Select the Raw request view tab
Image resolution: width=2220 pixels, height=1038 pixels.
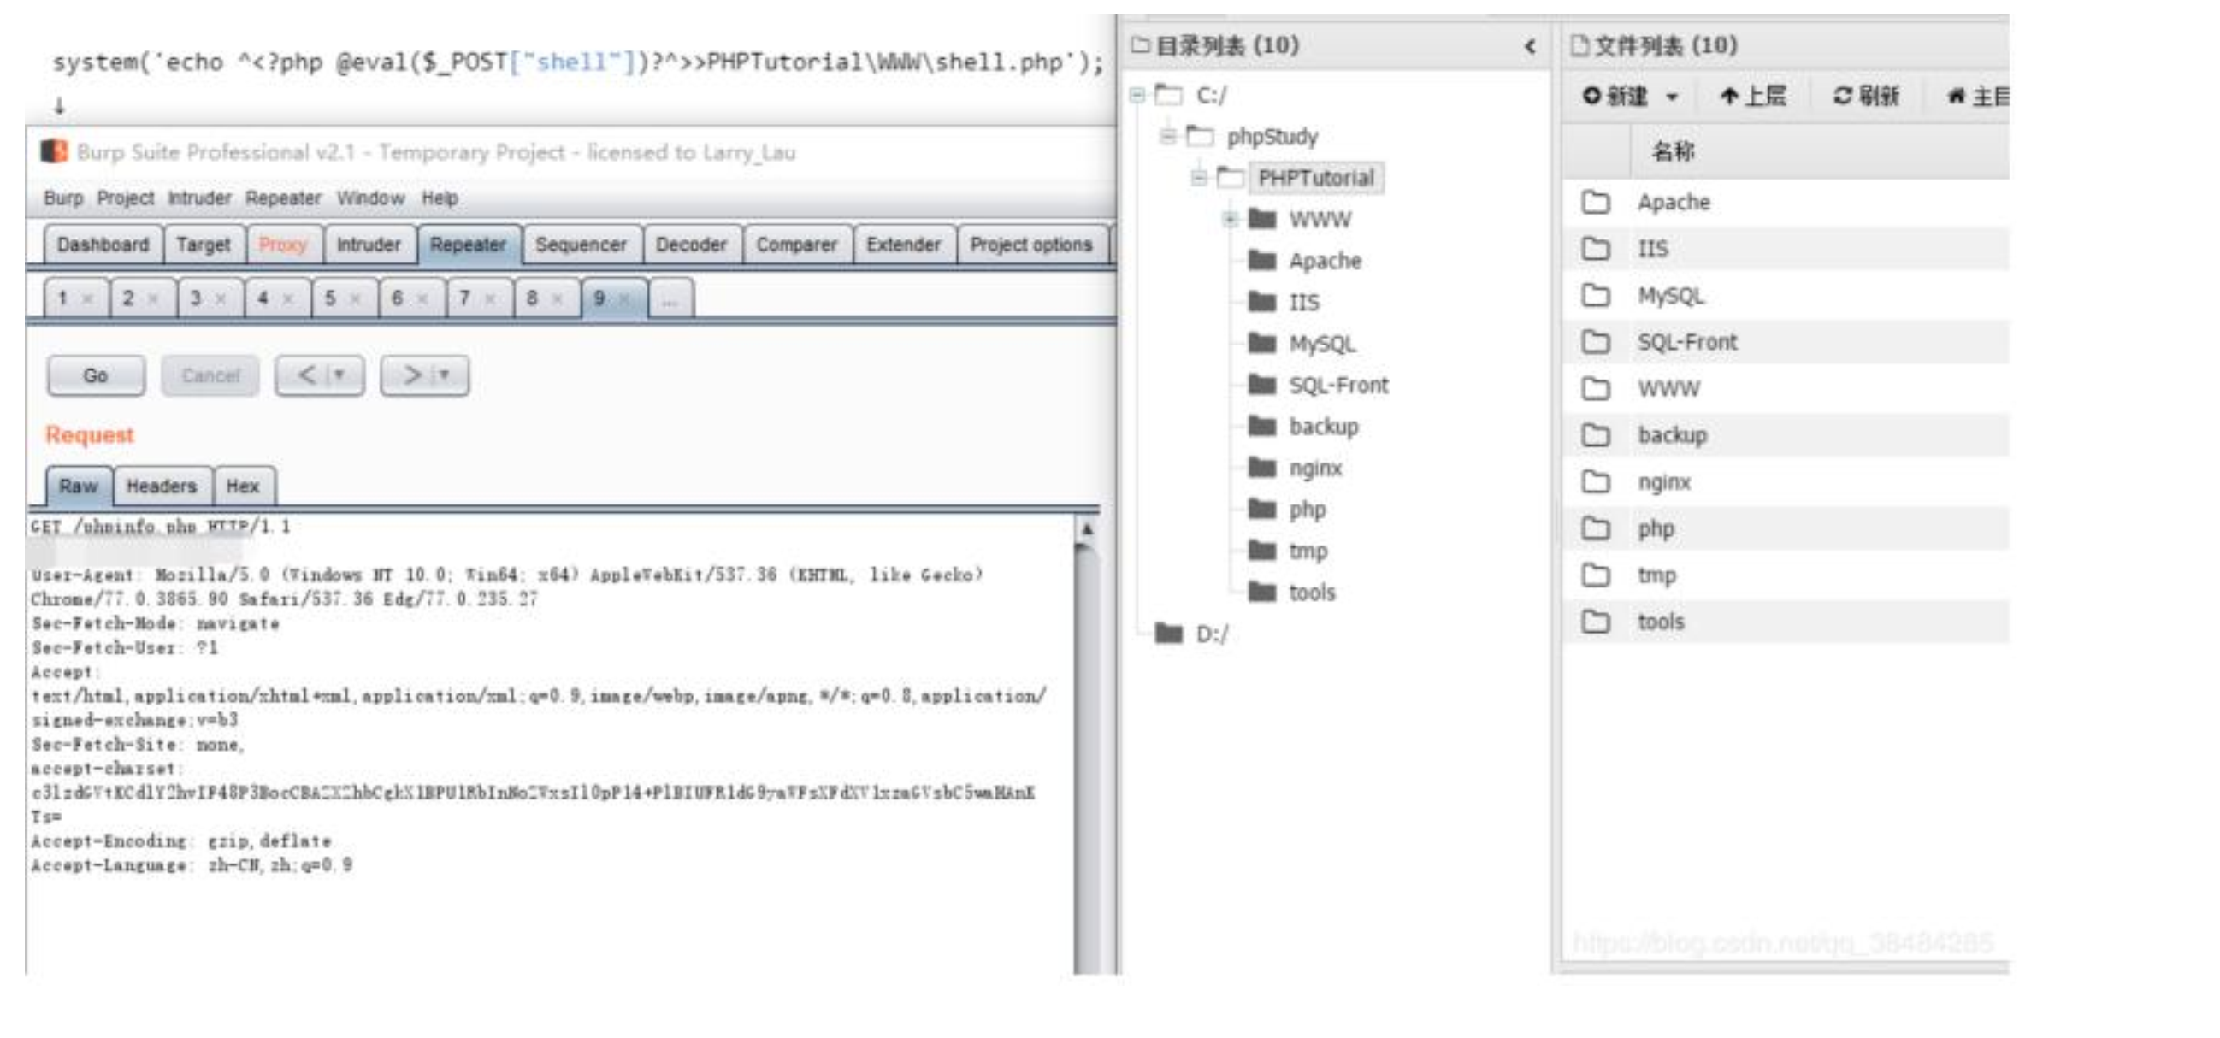point(79,486)
